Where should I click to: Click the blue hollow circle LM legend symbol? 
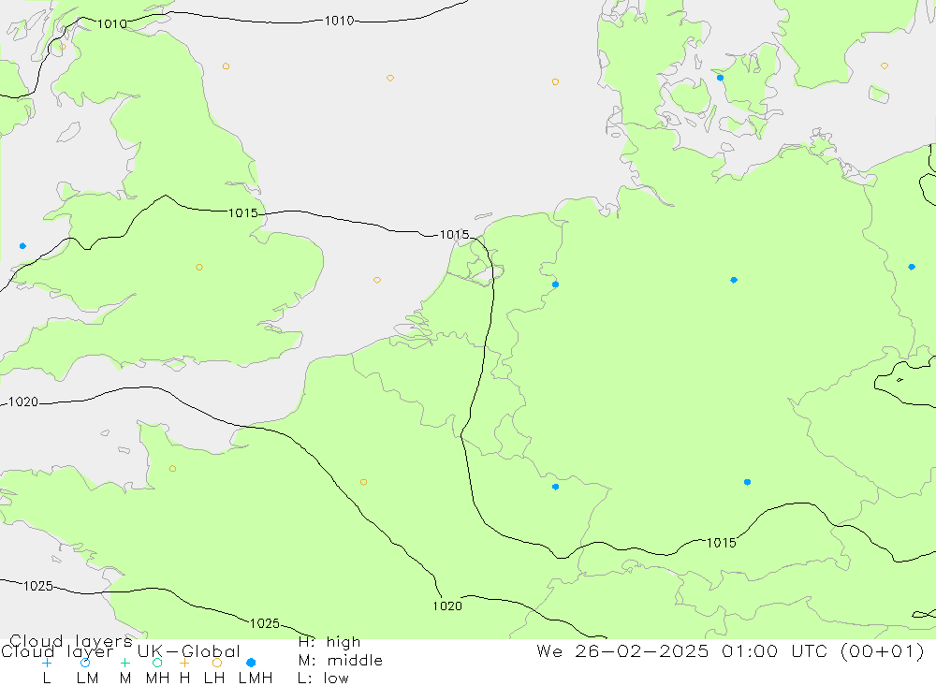point(85,663)
